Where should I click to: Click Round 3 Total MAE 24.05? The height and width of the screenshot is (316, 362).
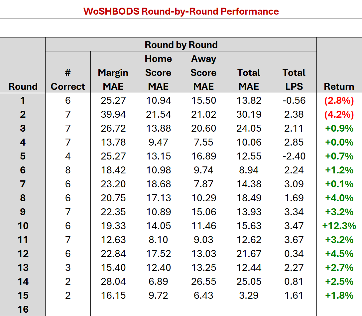click(x=249, y=128)
